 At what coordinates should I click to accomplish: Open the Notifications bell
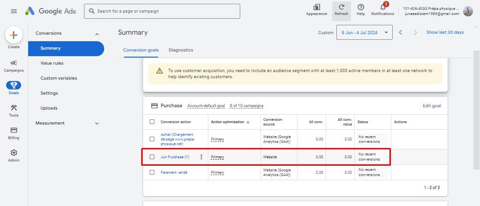[382, 7]
